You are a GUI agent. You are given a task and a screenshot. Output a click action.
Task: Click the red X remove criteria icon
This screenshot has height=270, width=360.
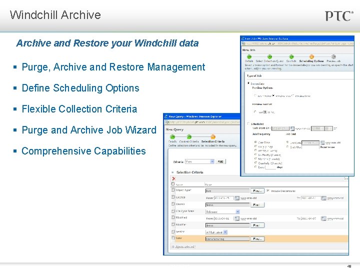[174, 178]
